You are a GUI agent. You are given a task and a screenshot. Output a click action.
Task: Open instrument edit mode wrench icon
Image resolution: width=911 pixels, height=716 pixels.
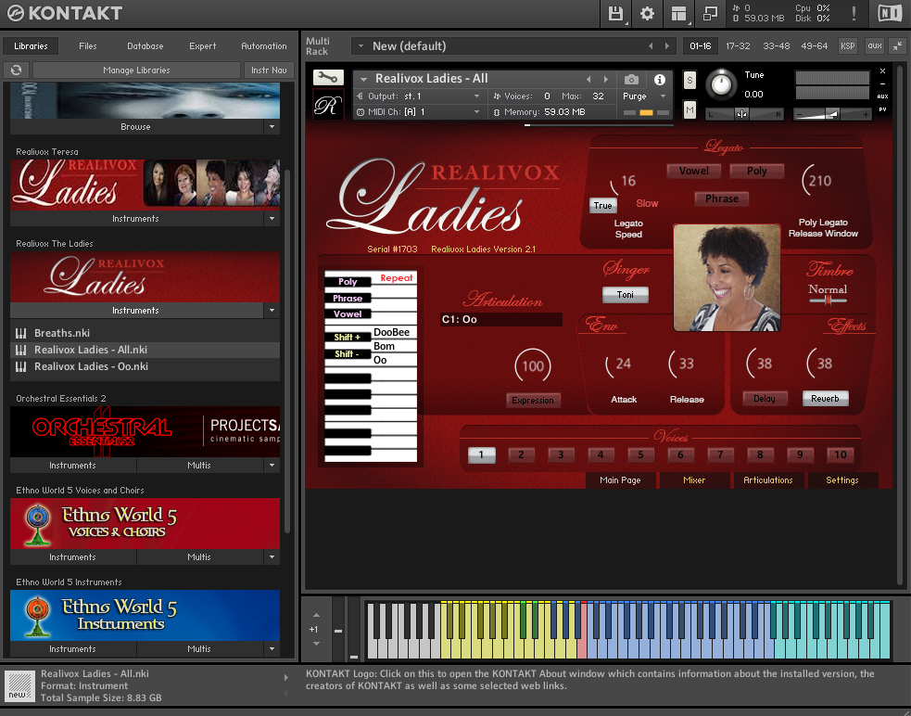tap(328, 77)
